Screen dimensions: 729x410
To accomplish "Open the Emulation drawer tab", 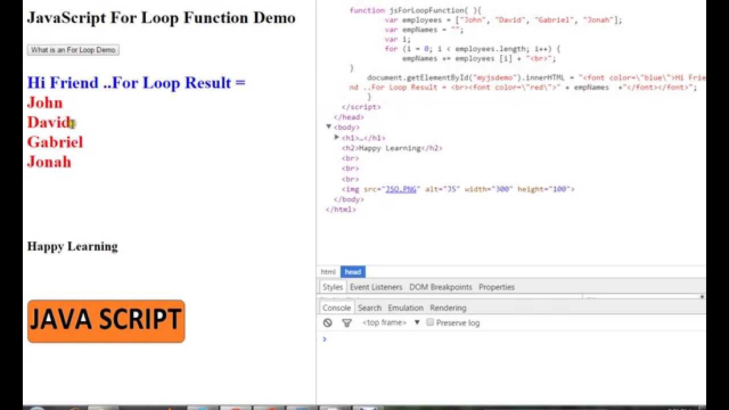I will point(406,307).
